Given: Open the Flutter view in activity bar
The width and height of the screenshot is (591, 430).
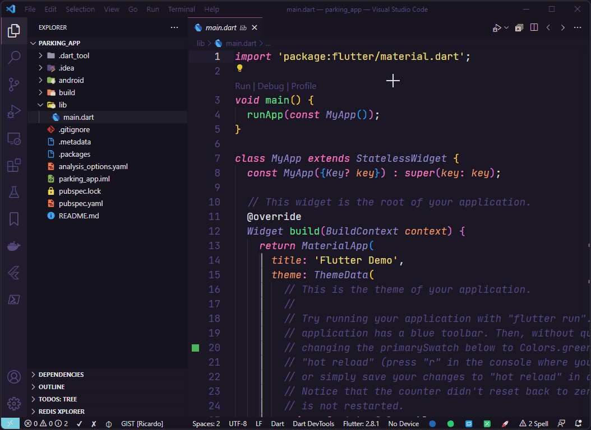Looking at the screenshot, I should point(13,273).
